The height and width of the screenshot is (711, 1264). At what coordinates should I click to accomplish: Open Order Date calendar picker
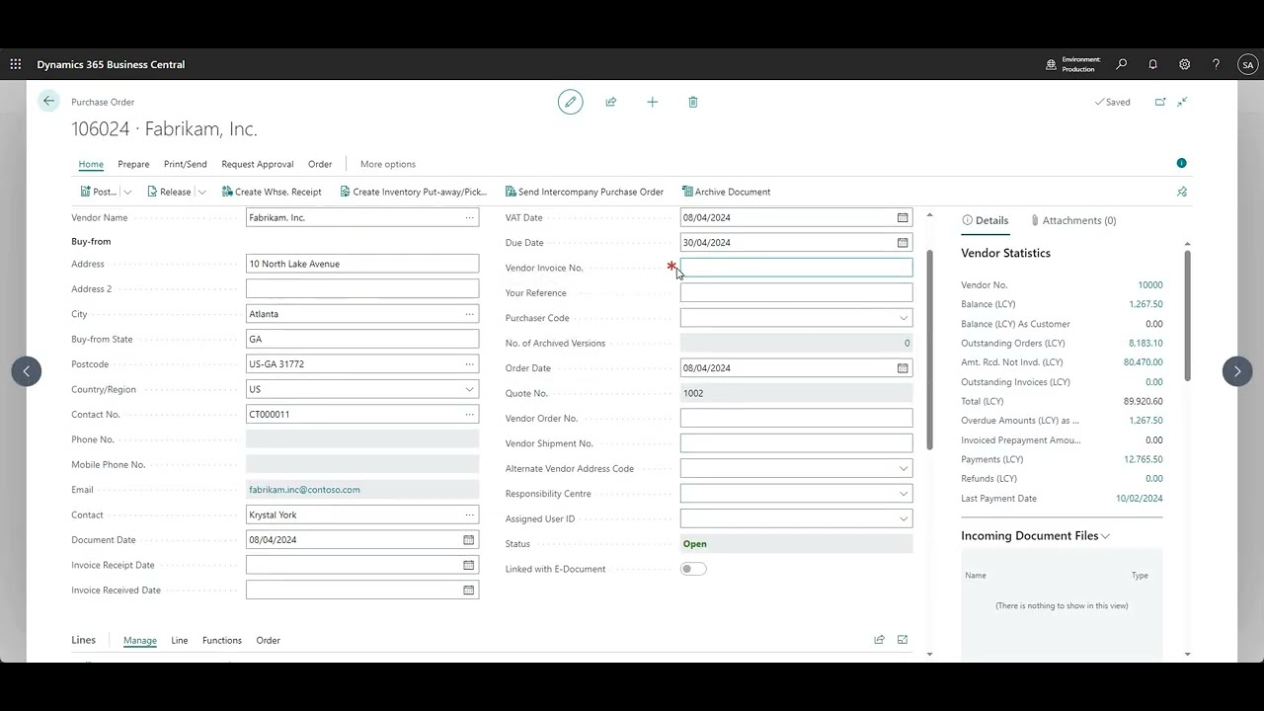[x=903, y=367]
